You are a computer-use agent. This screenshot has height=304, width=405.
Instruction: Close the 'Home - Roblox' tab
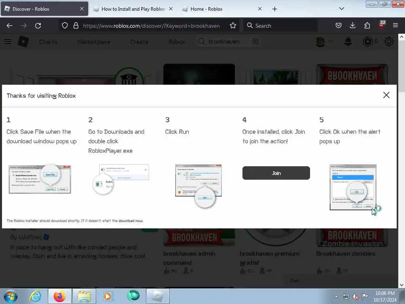pos(260,9)
